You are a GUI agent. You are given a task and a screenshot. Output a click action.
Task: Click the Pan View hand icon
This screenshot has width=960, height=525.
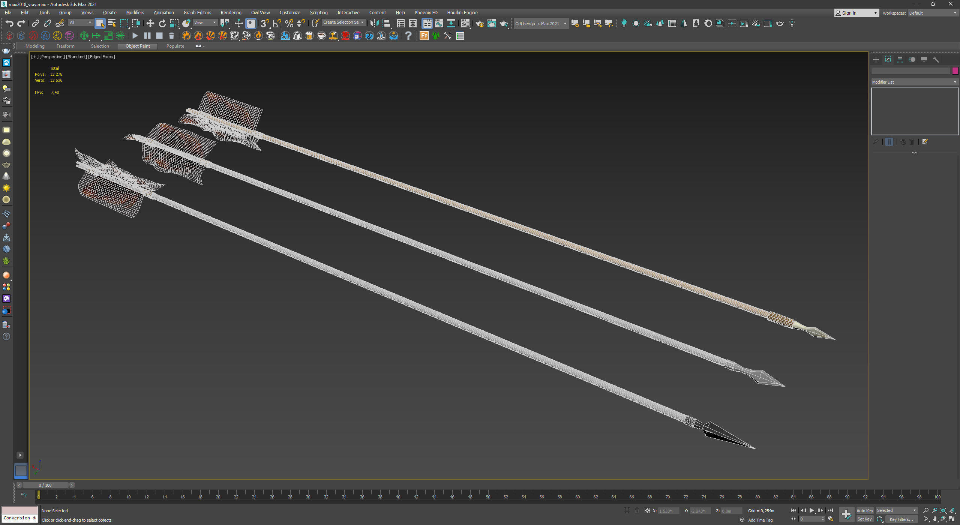click(934, 519)
